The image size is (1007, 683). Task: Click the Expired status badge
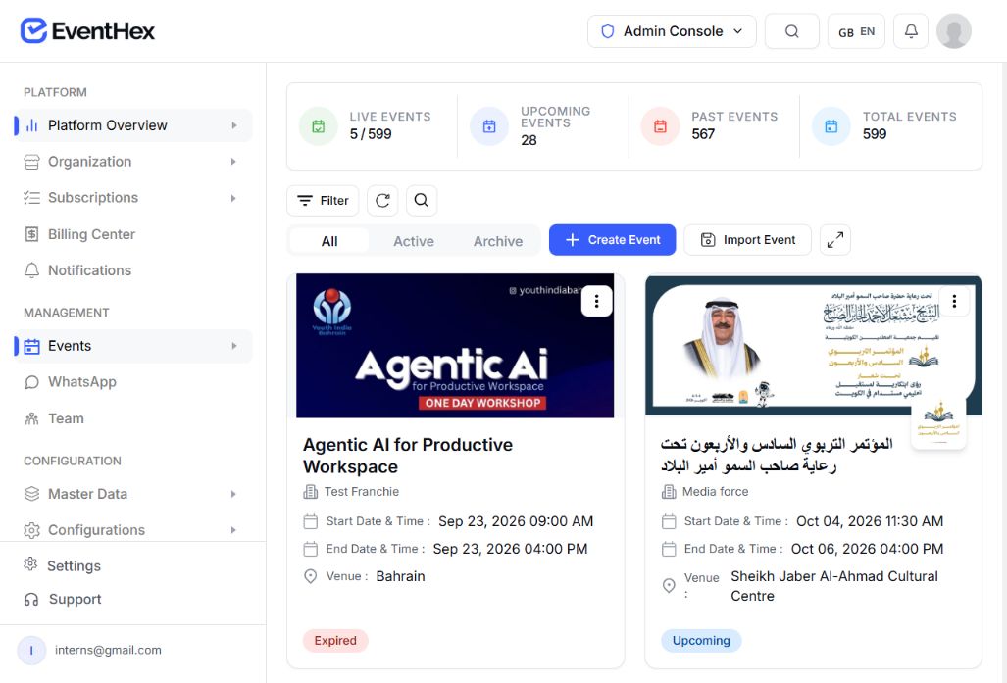(x=335, y=641)
